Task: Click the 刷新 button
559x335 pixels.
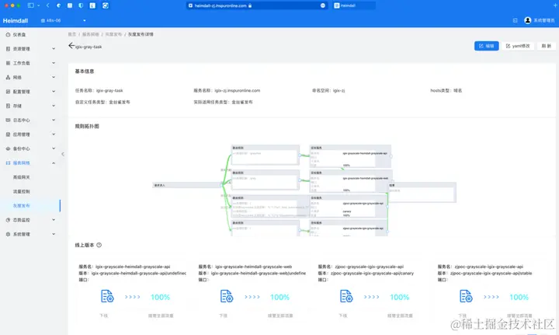Action: tap(546, 46)
